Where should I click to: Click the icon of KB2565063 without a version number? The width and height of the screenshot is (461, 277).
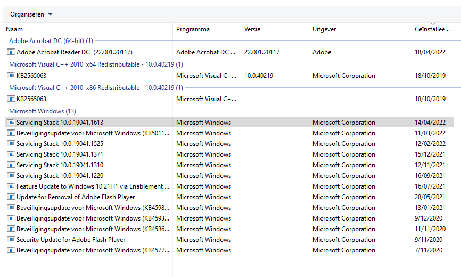click(x=11, y=99)
